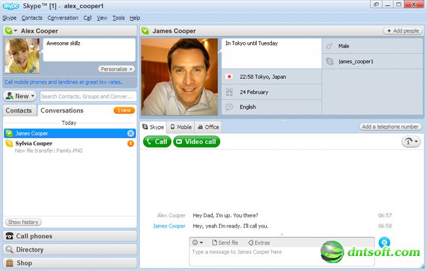Click the Show history button
The image size is (427, 271).
pyautogui.click(x=23, y=222)
